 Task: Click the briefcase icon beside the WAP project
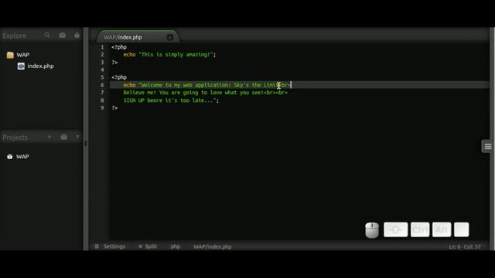tap(10, 157)
